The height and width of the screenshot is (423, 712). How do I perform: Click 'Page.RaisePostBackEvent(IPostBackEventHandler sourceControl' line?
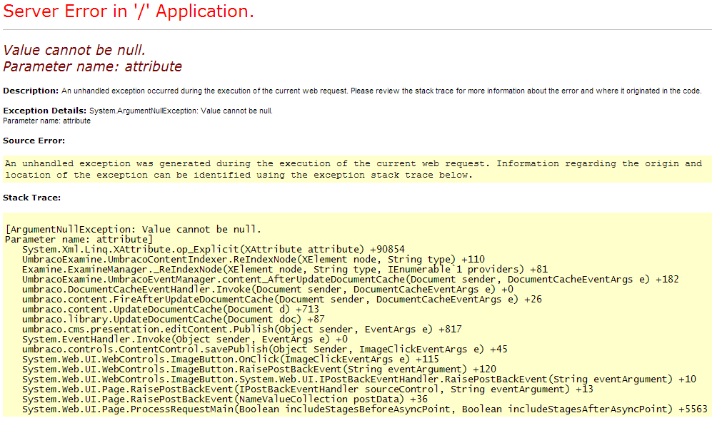tap(308, 389)
